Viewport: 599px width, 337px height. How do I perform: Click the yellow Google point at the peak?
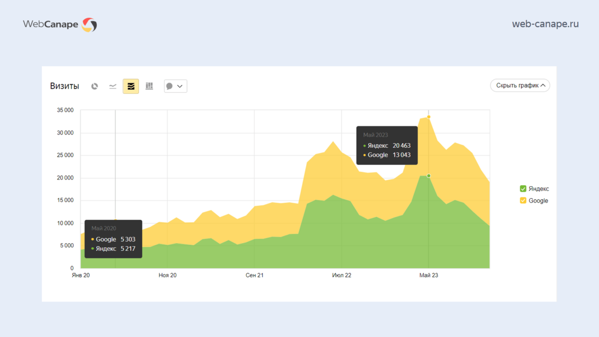point(428,117)
